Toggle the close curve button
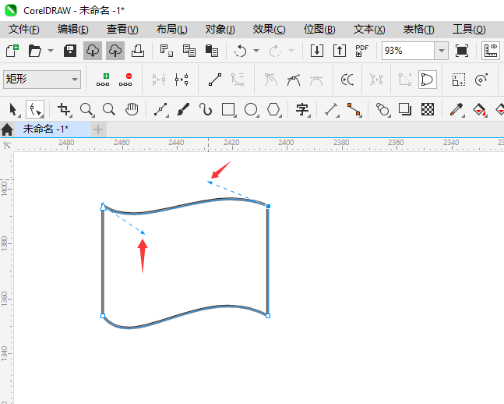Viewport: 504px width, 404px height. click(428, 80)
